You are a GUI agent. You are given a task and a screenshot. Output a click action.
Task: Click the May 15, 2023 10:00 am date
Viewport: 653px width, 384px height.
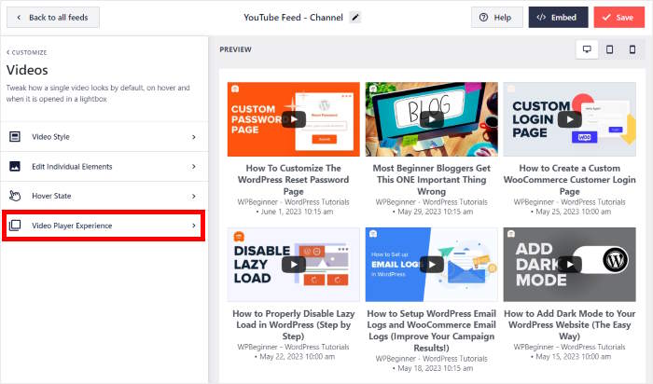point(573,357)
